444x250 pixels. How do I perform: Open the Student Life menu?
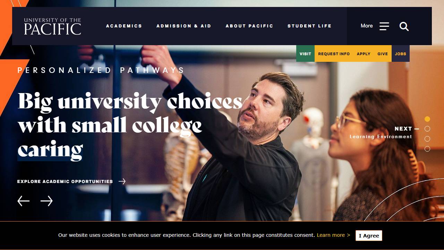click(309, 26)
